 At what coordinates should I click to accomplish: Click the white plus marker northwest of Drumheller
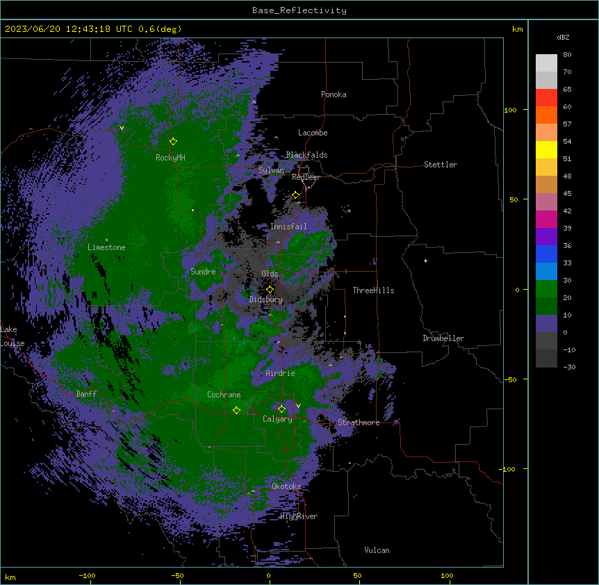(x=425, y=261)
